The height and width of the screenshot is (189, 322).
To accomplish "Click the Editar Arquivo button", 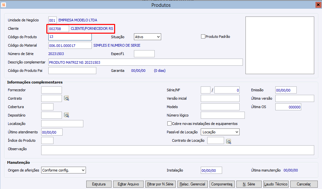I will [128, 184].
